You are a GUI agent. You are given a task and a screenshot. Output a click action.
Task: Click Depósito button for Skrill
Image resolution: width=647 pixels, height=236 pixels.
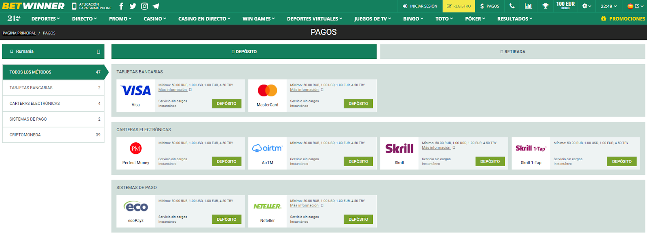coord(490,161)
